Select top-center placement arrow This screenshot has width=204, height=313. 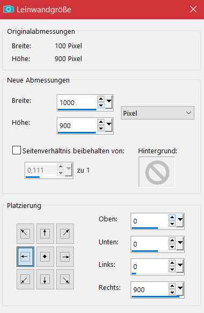click(45, 233)
